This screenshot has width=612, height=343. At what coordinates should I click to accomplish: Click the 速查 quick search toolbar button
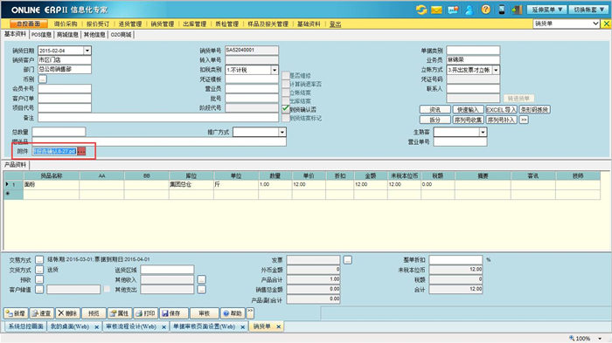(x=42, y=313)
